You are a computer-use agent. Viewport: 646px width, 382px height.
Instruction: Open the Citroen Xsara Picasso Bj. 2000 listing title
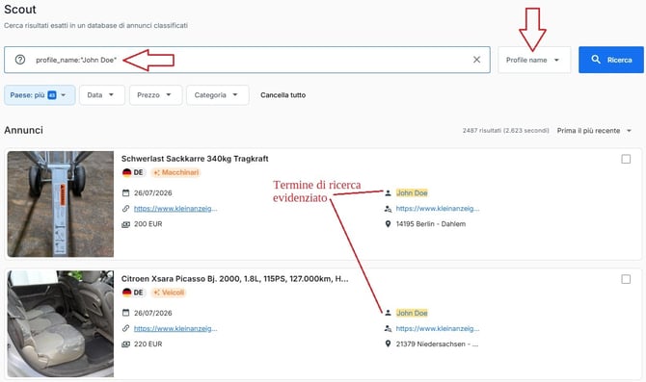pyautogui.click(x=235, y=279)
